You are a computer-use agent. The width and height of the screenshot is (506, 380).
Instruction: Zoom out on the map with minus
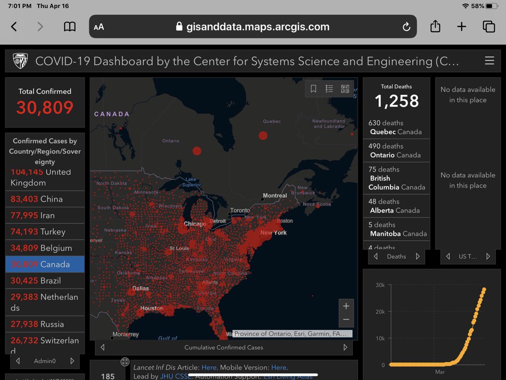(x=346, y=320)
